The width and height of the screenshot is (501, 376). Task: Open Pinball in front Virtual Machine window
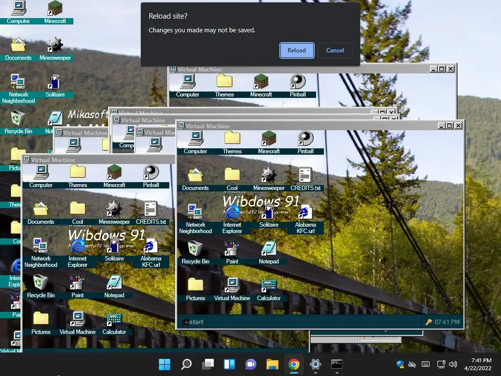click(305, 142)
